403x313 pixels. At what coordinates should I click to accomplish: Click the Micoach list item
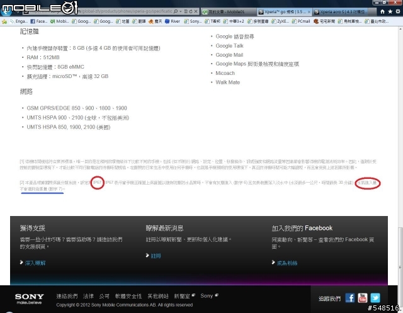click(x=225, y=73)
